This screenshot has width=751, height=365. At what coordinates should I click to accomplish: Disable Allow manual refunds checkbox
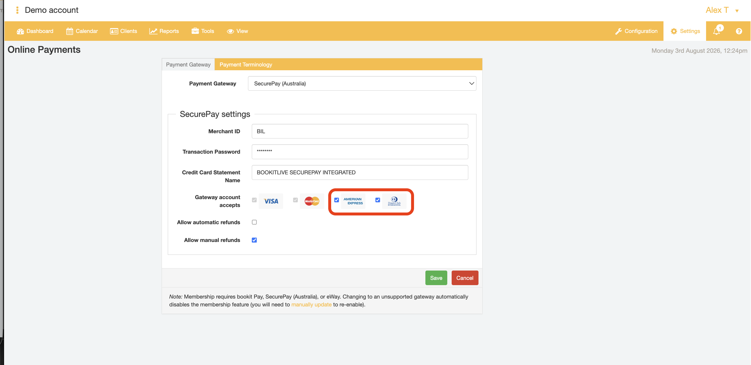(x=254, y=240)
